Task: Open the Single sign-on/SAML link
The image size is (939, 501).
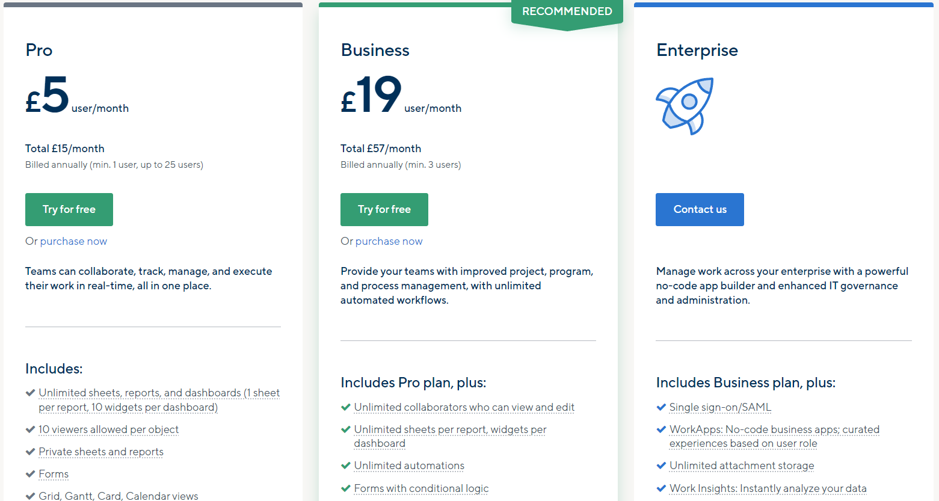Action: coord(719,407)
